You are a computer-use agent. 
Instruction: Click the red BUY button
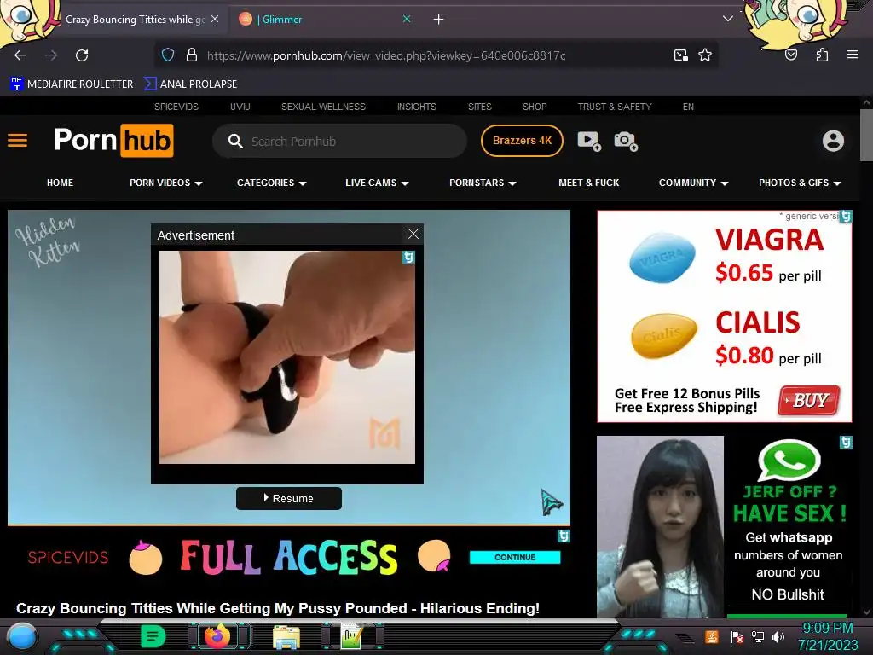(x=810, y=401)
